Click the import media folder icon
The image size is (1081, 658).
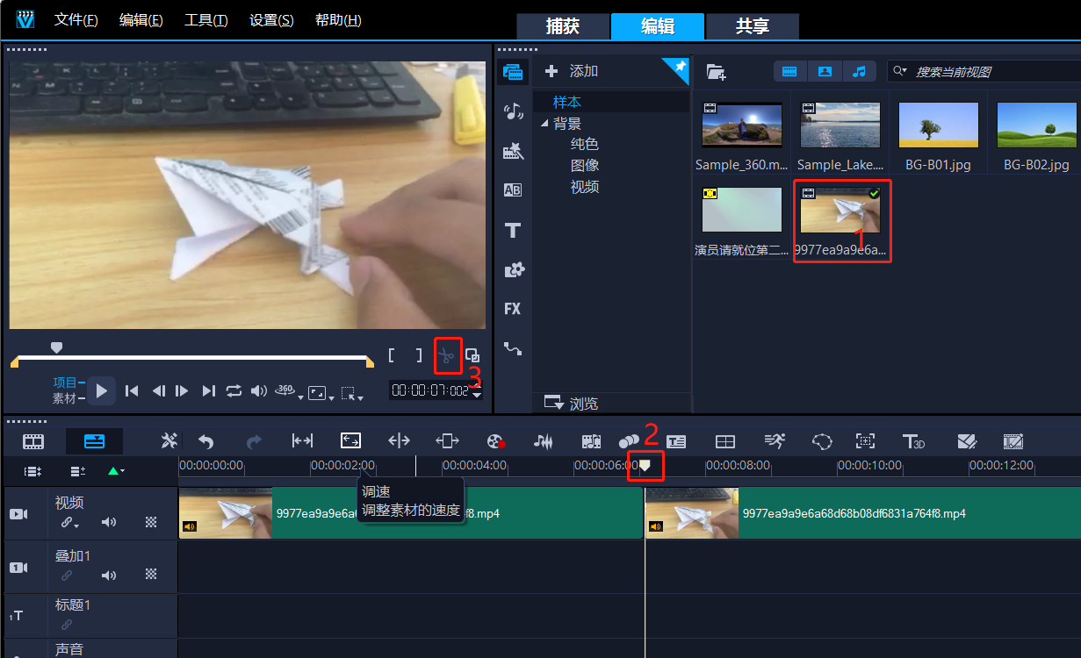716,72
